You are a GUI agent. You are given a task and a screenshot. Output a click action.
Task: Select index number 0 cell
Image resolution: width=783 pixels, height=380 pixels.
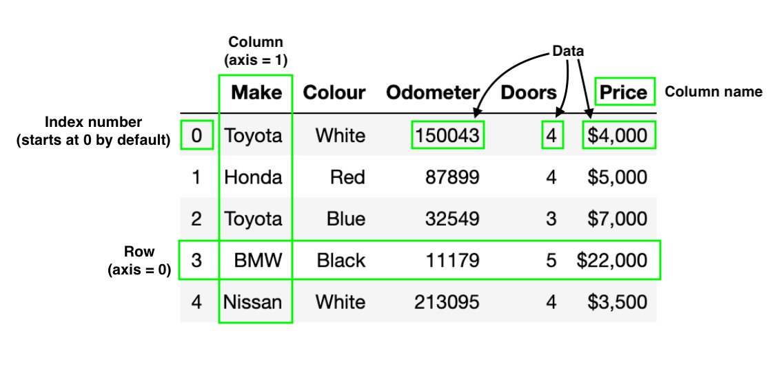point(196,135)
